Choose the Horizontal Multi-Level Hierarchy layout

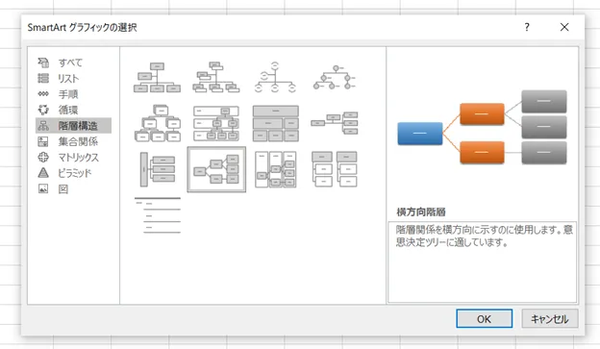coord(158,169)
